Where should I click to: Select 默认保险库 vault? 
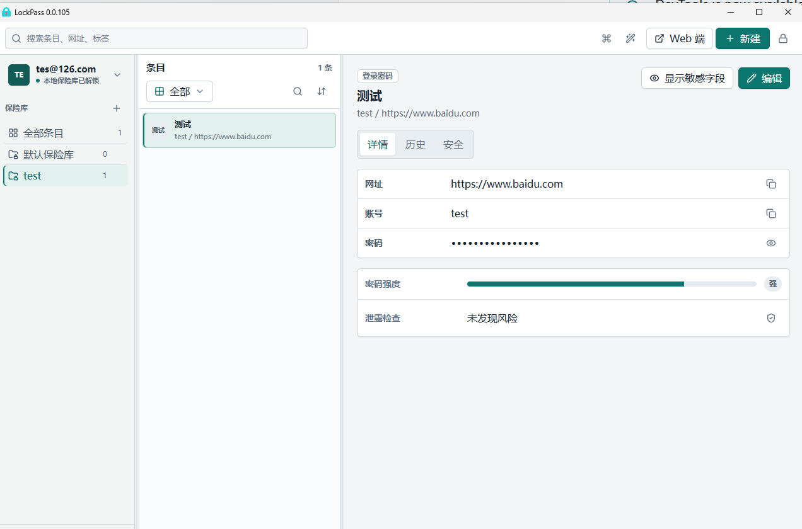click(x=66, y=154)
